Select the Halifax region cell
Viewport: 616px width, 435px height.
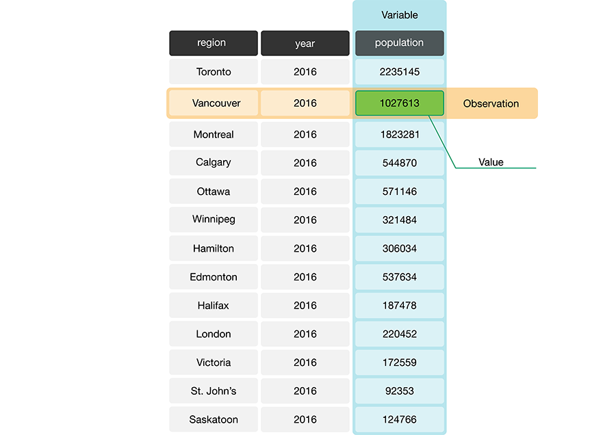(x=213, y=306)
